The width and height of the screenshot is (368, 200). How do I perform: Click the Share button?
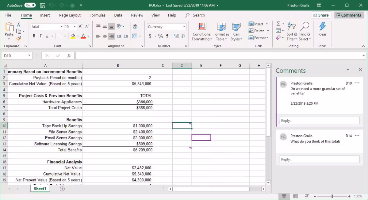point(321,15)
